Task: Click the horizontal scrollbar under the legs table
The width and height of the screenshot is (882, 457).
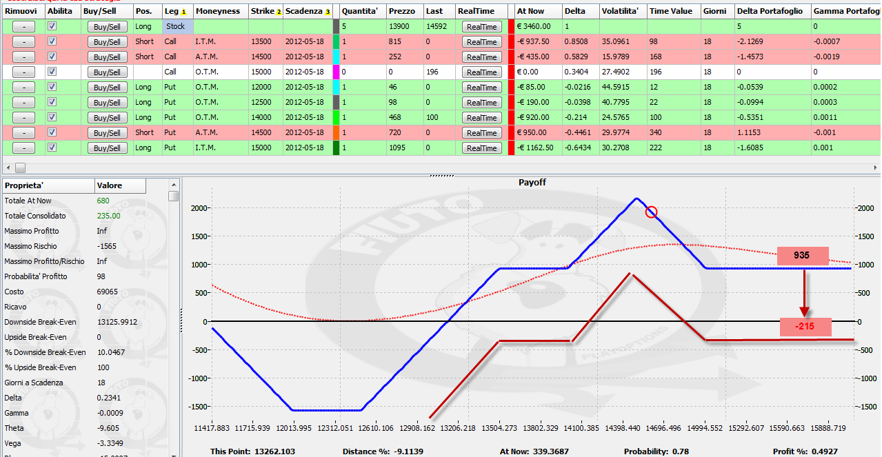Action: [441, 167]
